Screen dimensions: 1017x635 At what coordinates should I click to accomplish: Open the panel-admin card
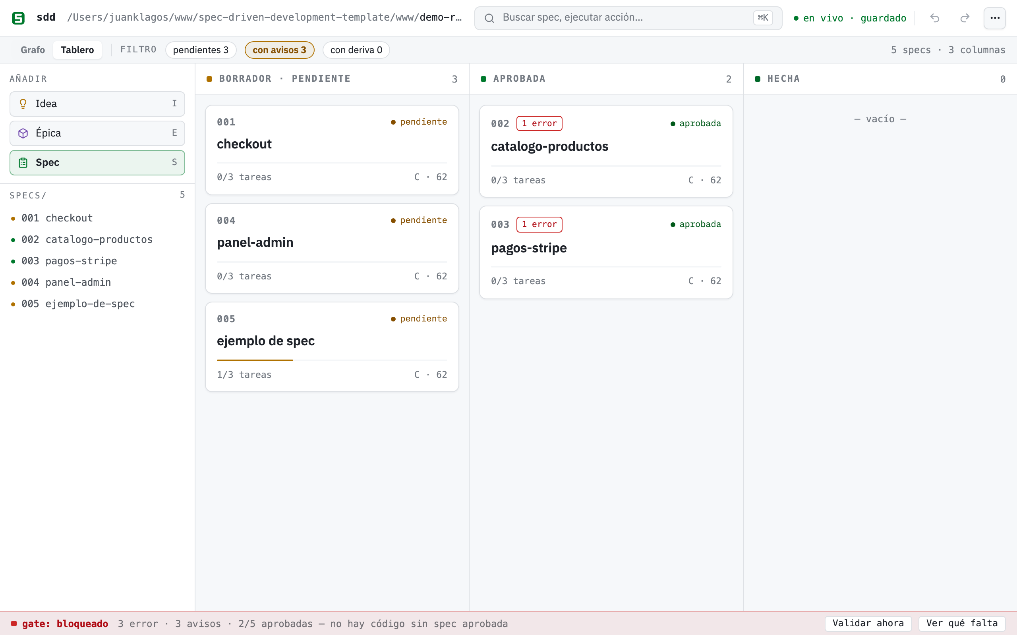click(332, 248)
